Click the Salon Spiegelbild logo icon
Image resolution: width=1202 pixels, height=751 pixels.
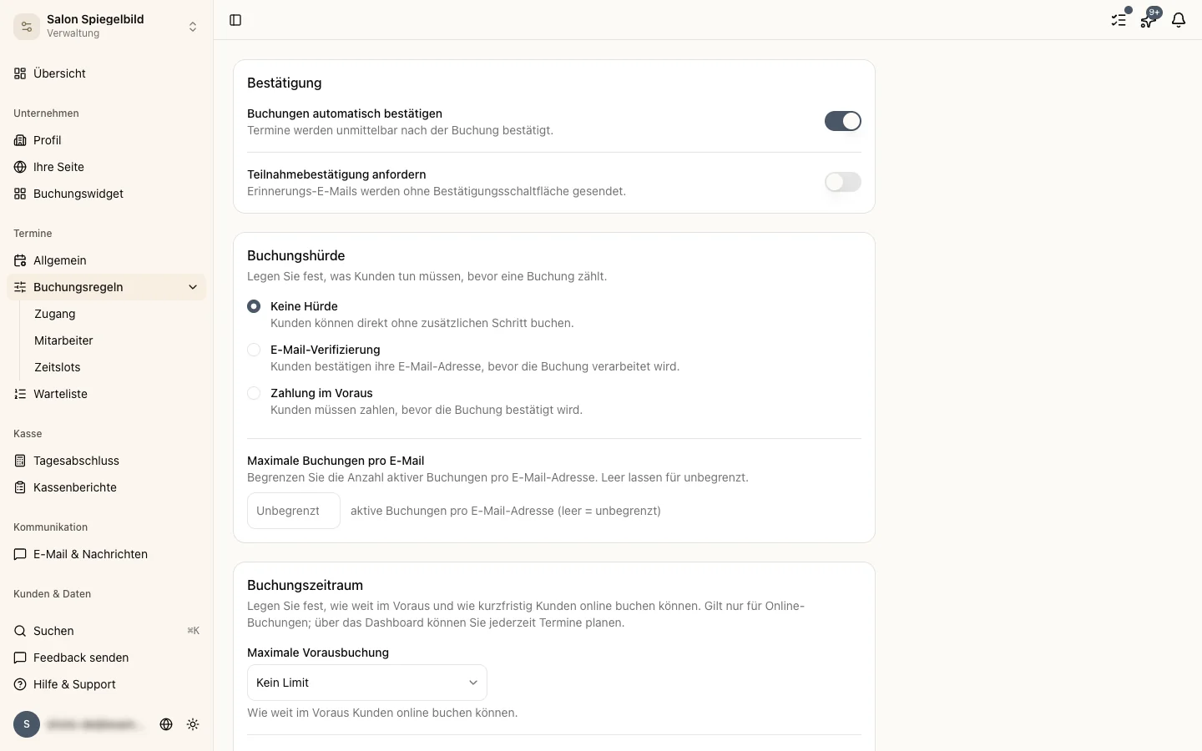pos(27,27)
